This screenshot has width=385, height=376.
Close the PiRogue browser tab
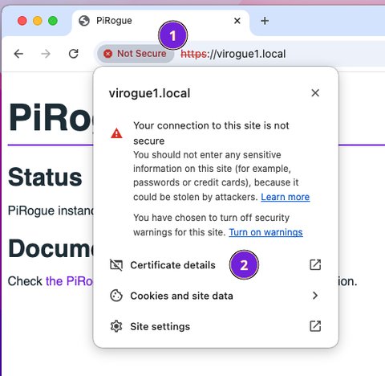pos(237,21)
